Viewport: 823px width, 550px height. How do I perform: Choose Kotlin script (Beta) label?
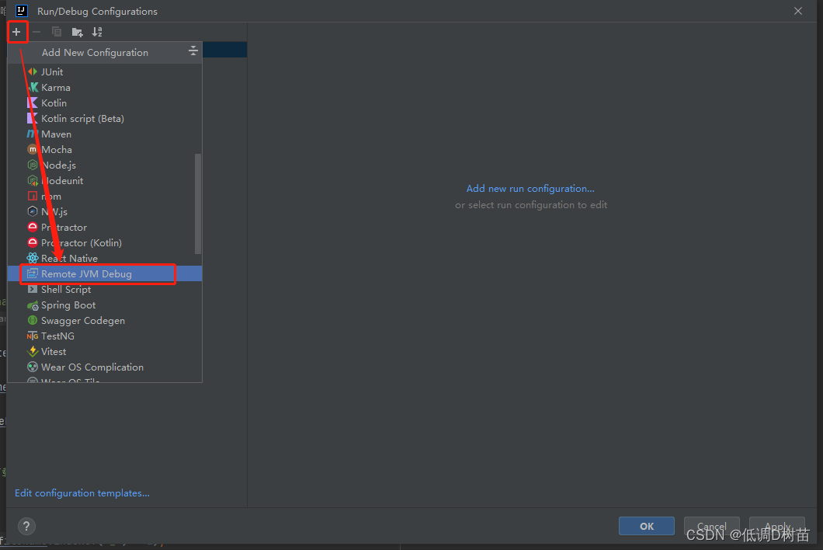pos(82,118)
